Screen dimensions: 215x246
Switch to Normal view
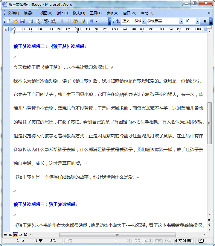tap(5, 235)
